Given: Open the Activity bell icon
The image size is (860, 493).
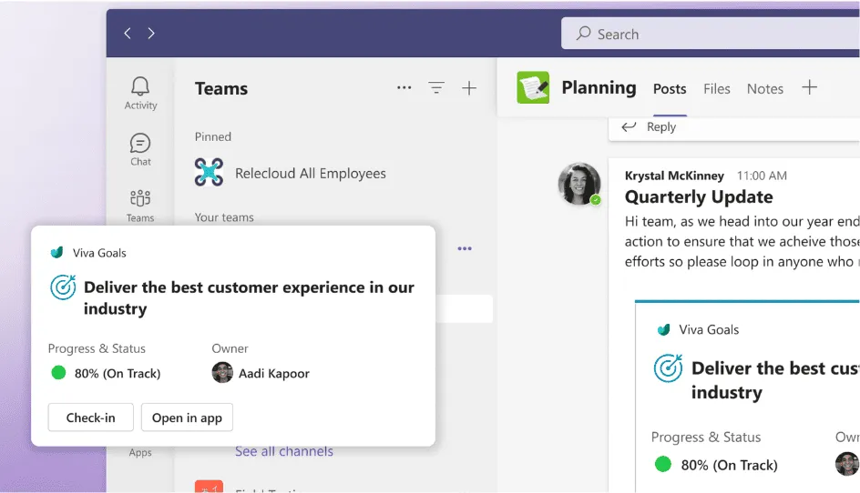Looking at the screenshot, I should [140, 93].
